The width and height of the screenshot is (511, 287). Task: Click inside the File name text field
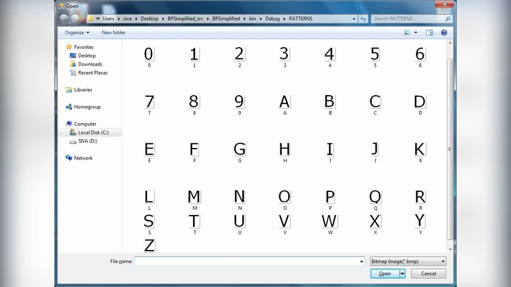(246, 261)
